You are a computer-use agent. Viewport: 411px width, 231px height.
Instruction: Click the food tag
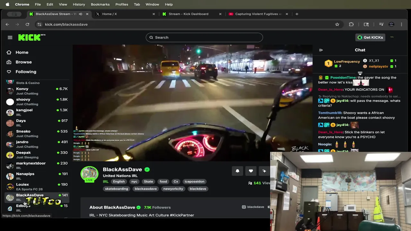click(x=163, y=182)
